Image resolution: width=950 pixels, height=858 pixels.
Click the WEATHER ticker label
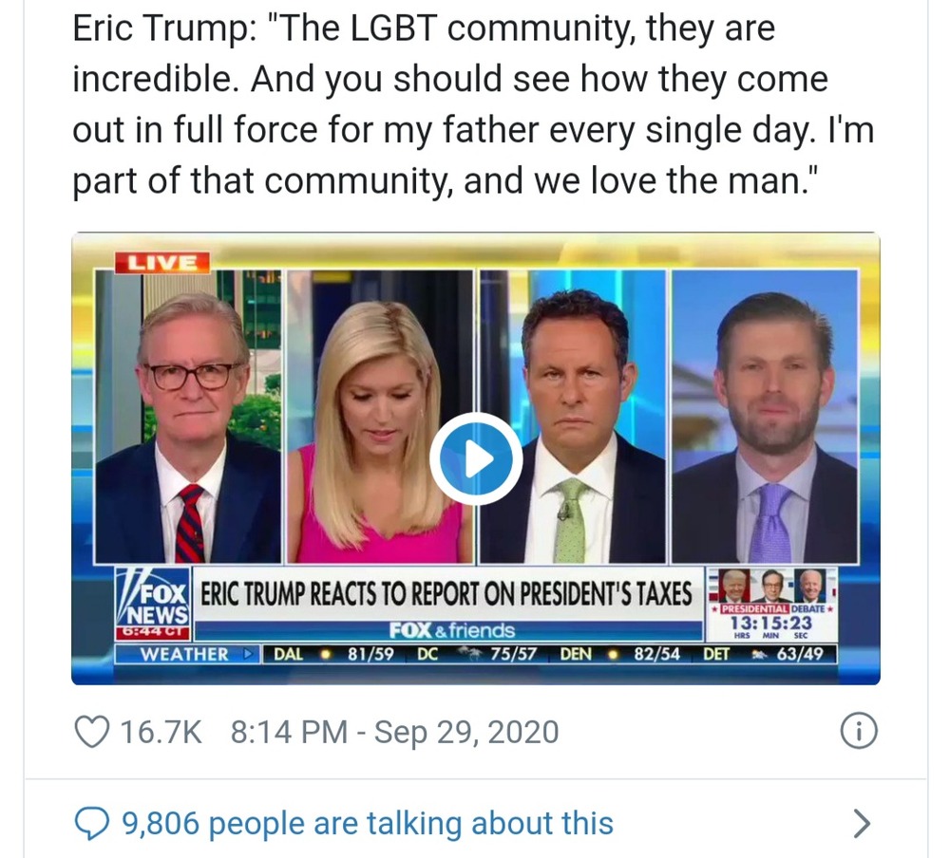click(187, 655)
